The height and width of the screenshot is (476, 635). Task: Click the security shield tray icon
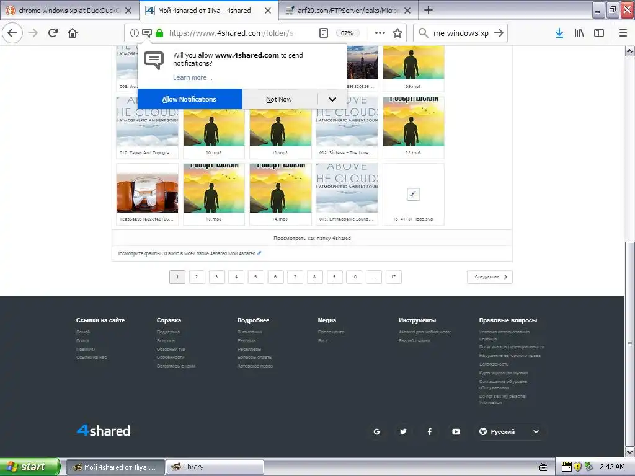coord(577,467)
